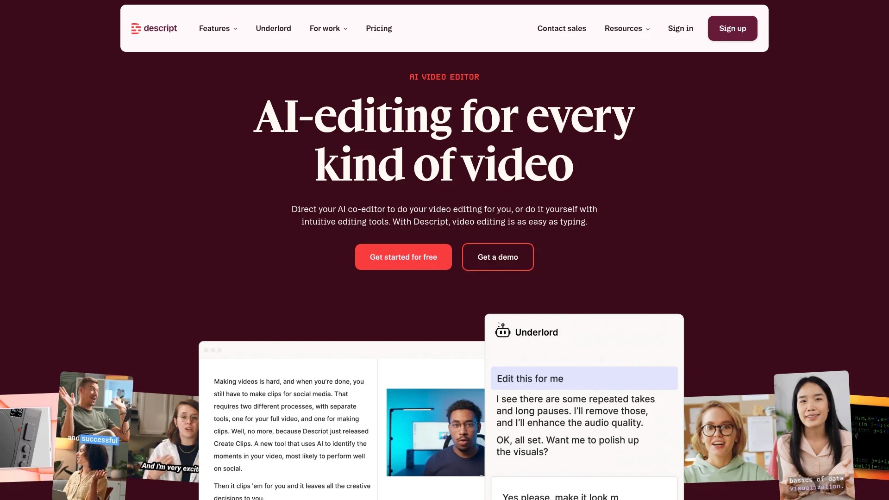The image size is (889, 500).
Task: Click the leftmost window dot on editor mockup
Action: 206,350
